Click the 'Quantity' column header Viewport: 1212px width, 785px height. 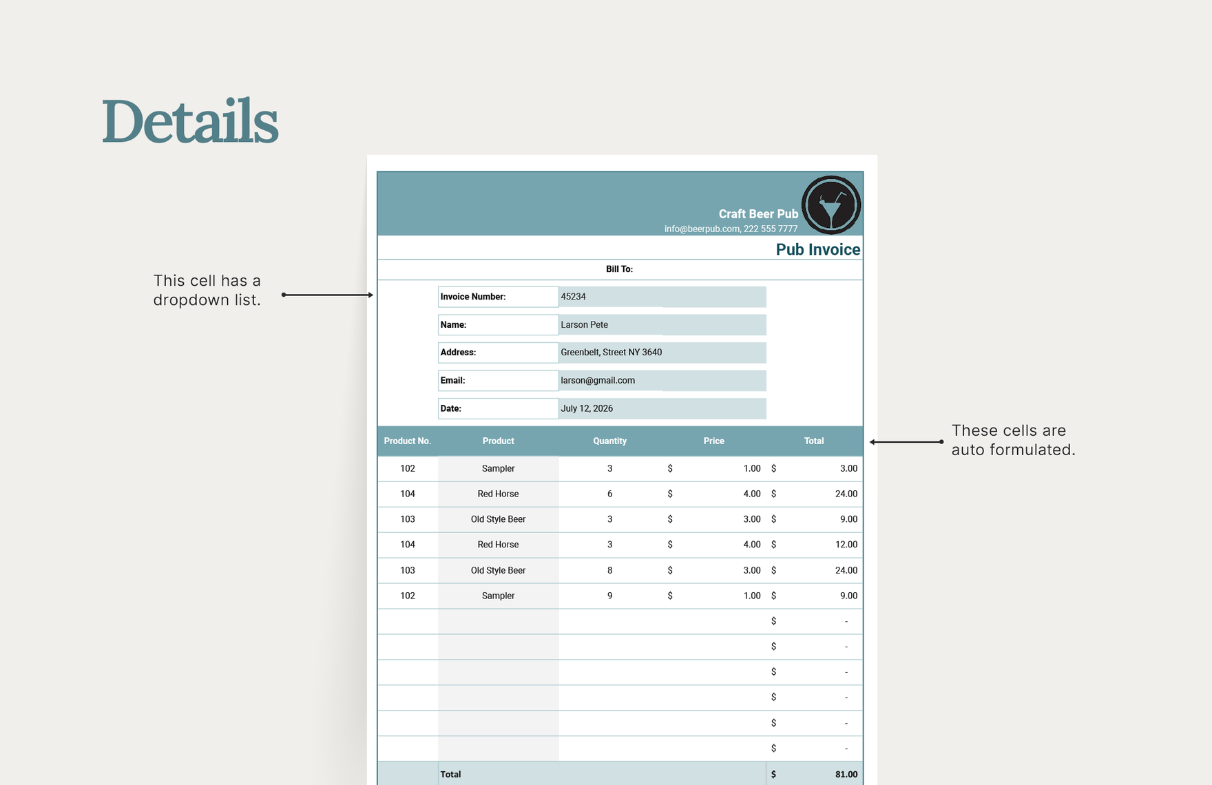pyautogui.click(x=609, y=441)
